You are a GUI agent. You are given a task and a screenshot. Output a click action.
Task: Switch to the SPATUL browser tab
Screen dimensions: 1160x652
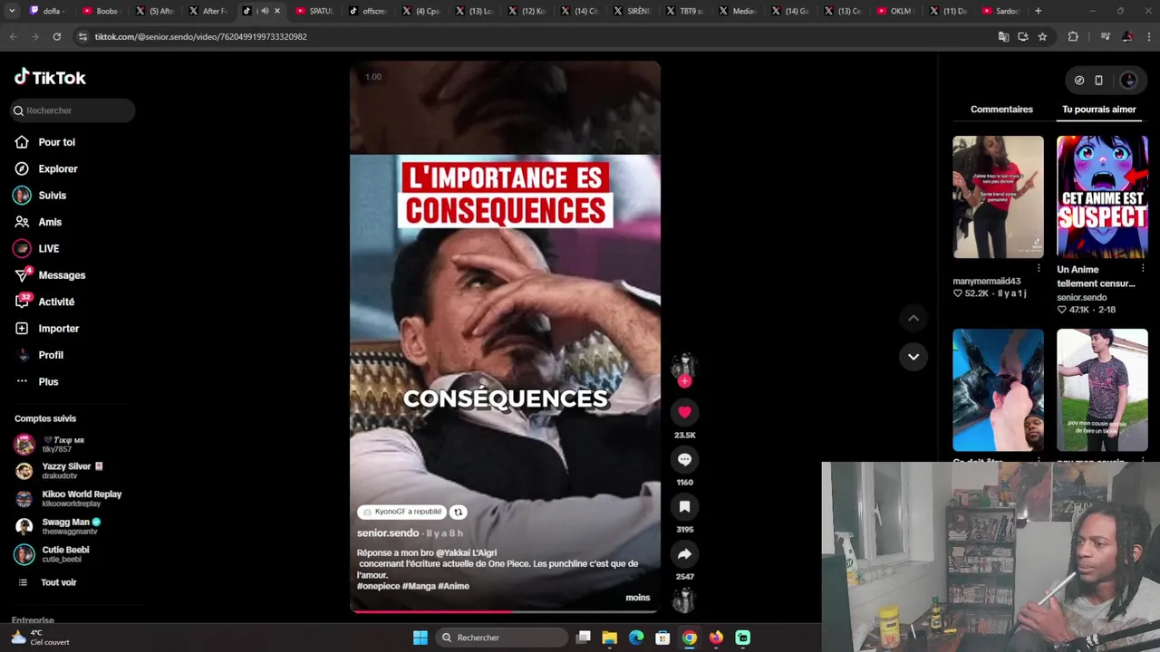click(x=315, y=11)
